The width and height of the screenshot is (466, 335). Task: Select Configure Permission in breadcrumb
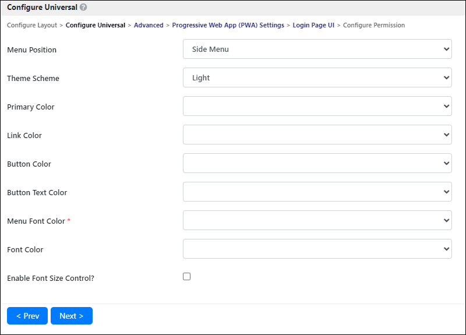coord(374,25)
